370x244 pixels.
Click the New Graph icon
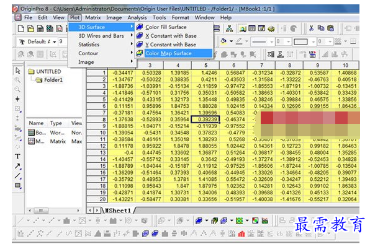coord(59,28)
